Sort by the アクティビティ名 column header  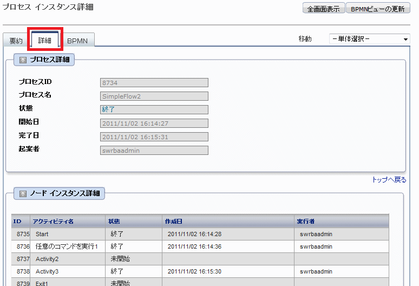click(x=53, y=222)
